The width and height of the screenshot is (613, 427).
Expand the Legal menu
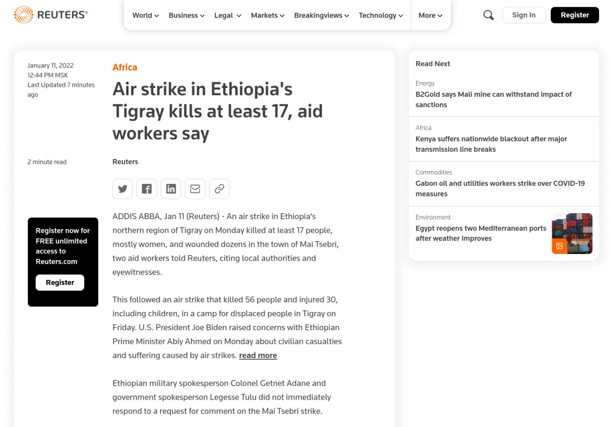(x=228, y=15)
